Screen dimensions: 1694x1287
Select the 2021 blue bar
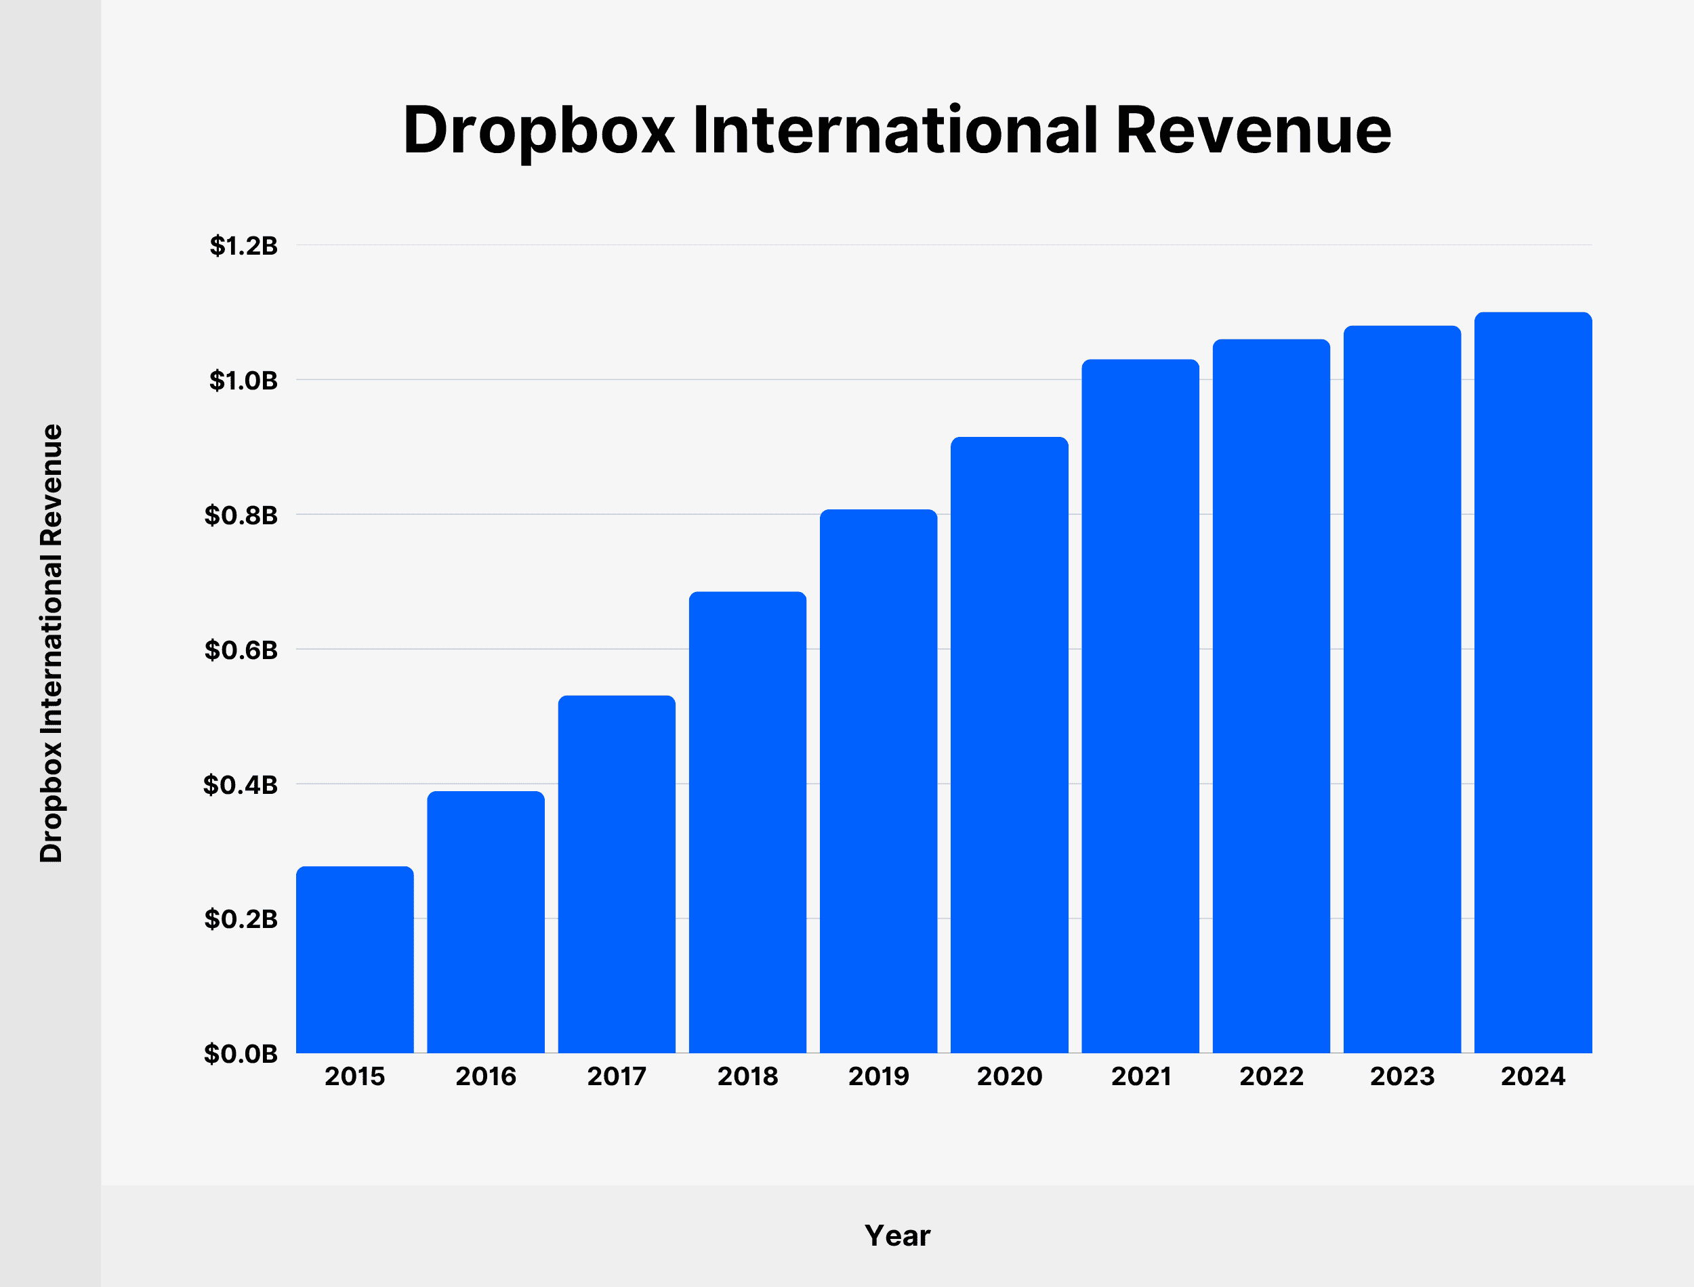click(x=1141, y=706)
